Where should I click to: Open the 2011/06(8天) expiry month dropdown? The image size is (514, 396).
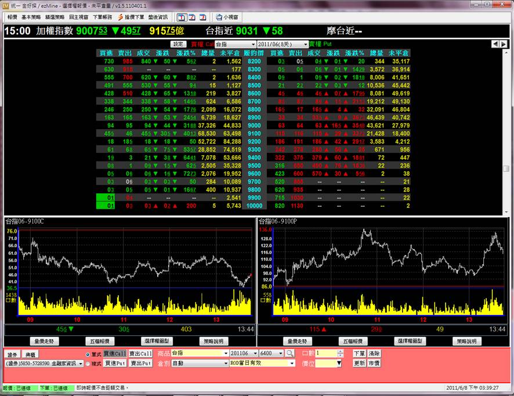pos(281,44)
